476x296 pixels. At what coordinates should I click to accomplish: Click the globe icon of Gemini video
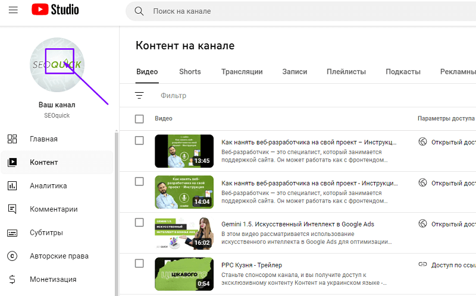click(x=422, y=223)
